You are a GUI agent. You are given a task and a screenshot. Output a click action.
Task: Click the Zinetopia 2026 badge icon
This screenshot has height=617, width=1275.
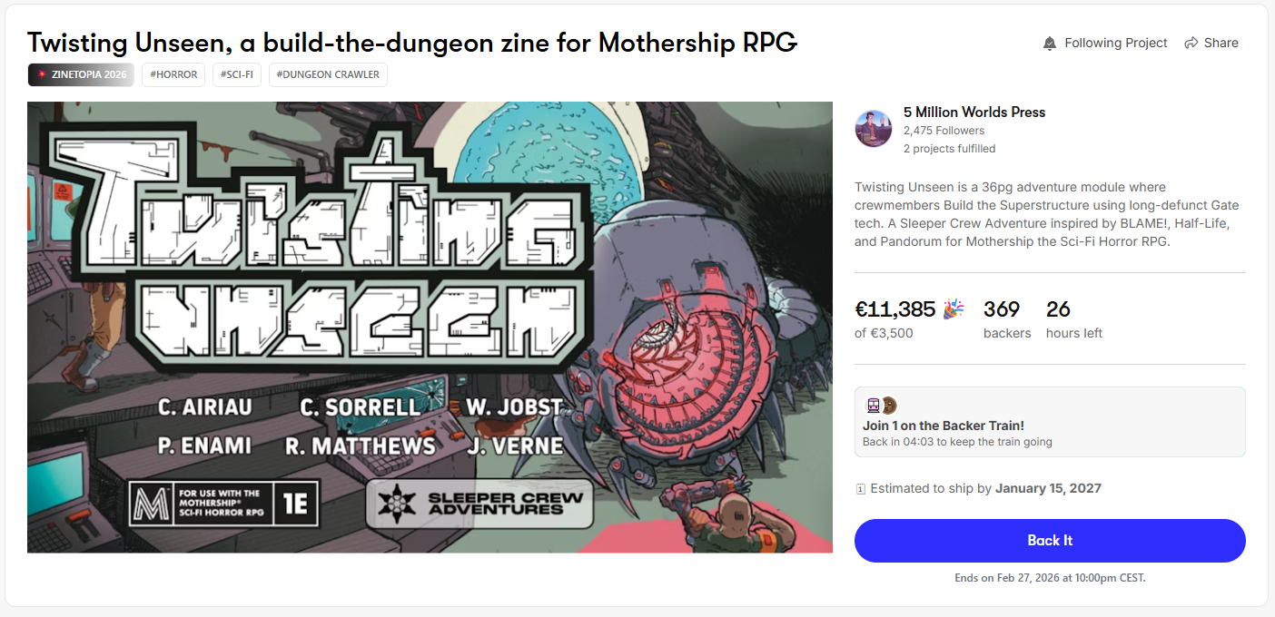(x=42, y=74)
